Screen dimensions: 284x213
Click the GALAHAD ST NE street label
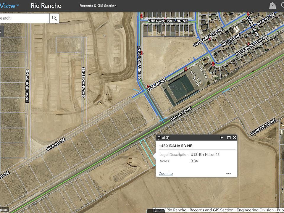[83, 82]
